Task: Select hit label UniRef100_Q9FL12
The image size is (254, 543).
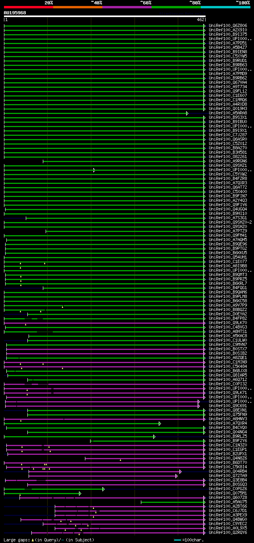Action: (x=228, y=91)
